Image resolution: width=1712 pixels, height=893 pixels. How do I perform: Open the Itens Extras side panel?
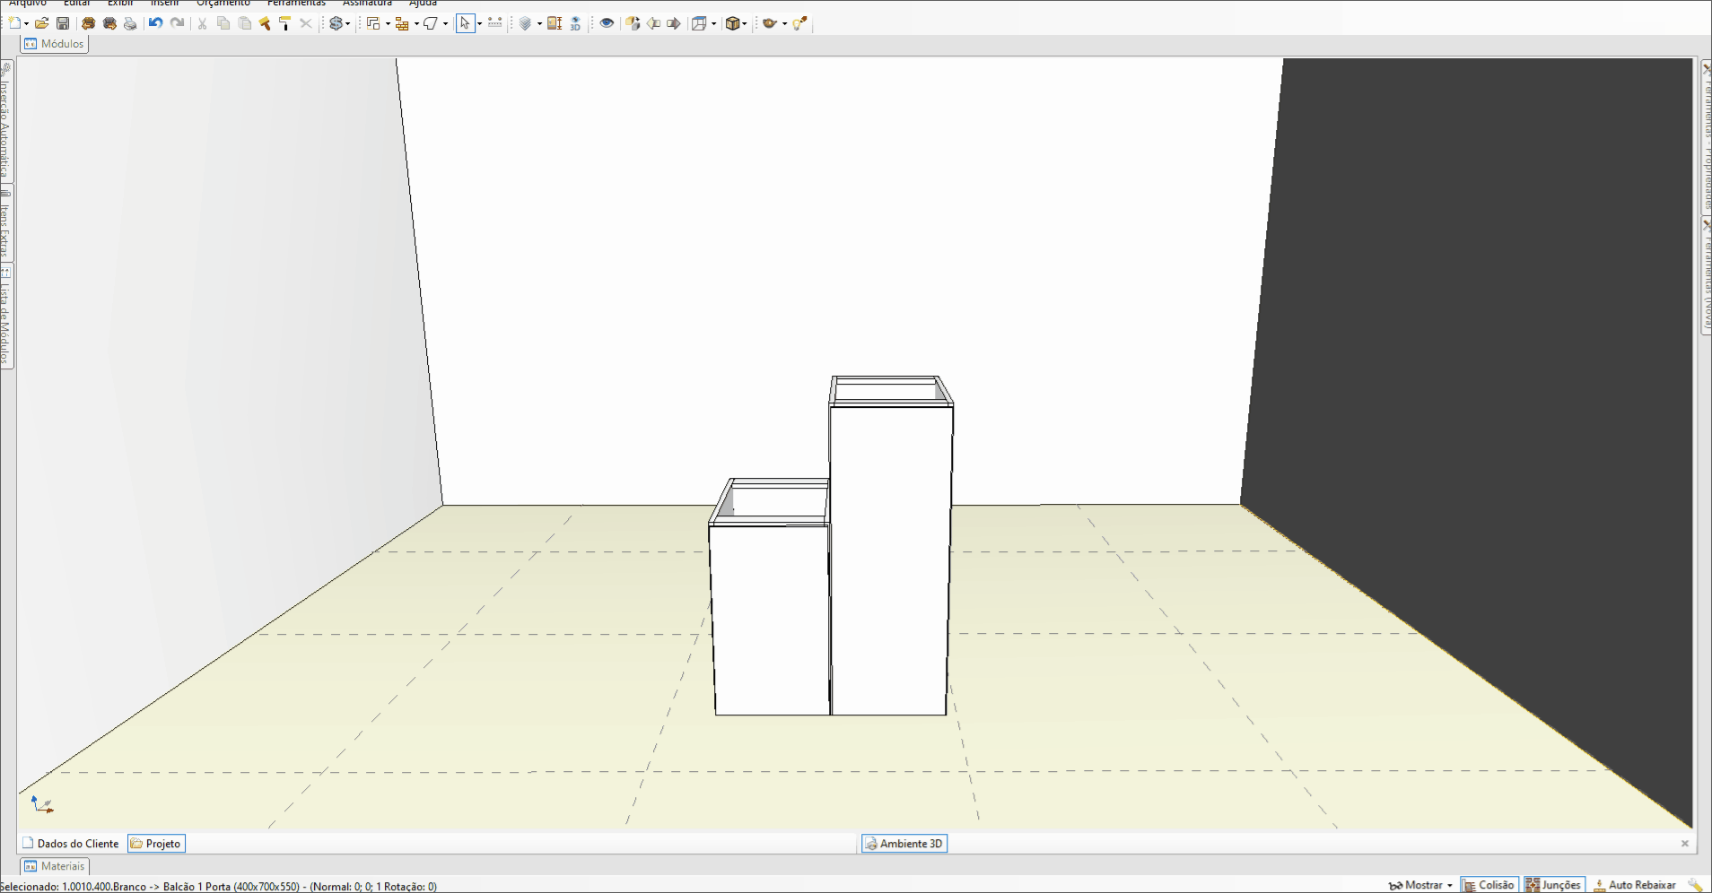click(x=6, y=223)
